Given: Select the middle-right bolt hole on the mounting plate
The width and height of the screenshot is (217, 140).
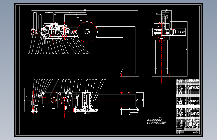Looking at the screenshot, I should 137,100.
